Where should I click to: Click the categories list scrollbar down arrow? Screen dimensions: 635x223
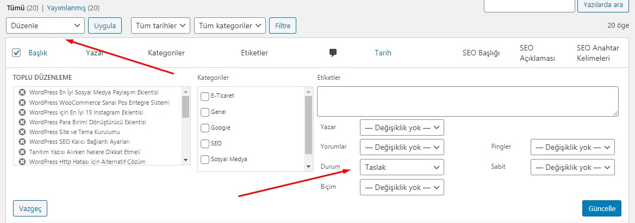coord(308,167)
